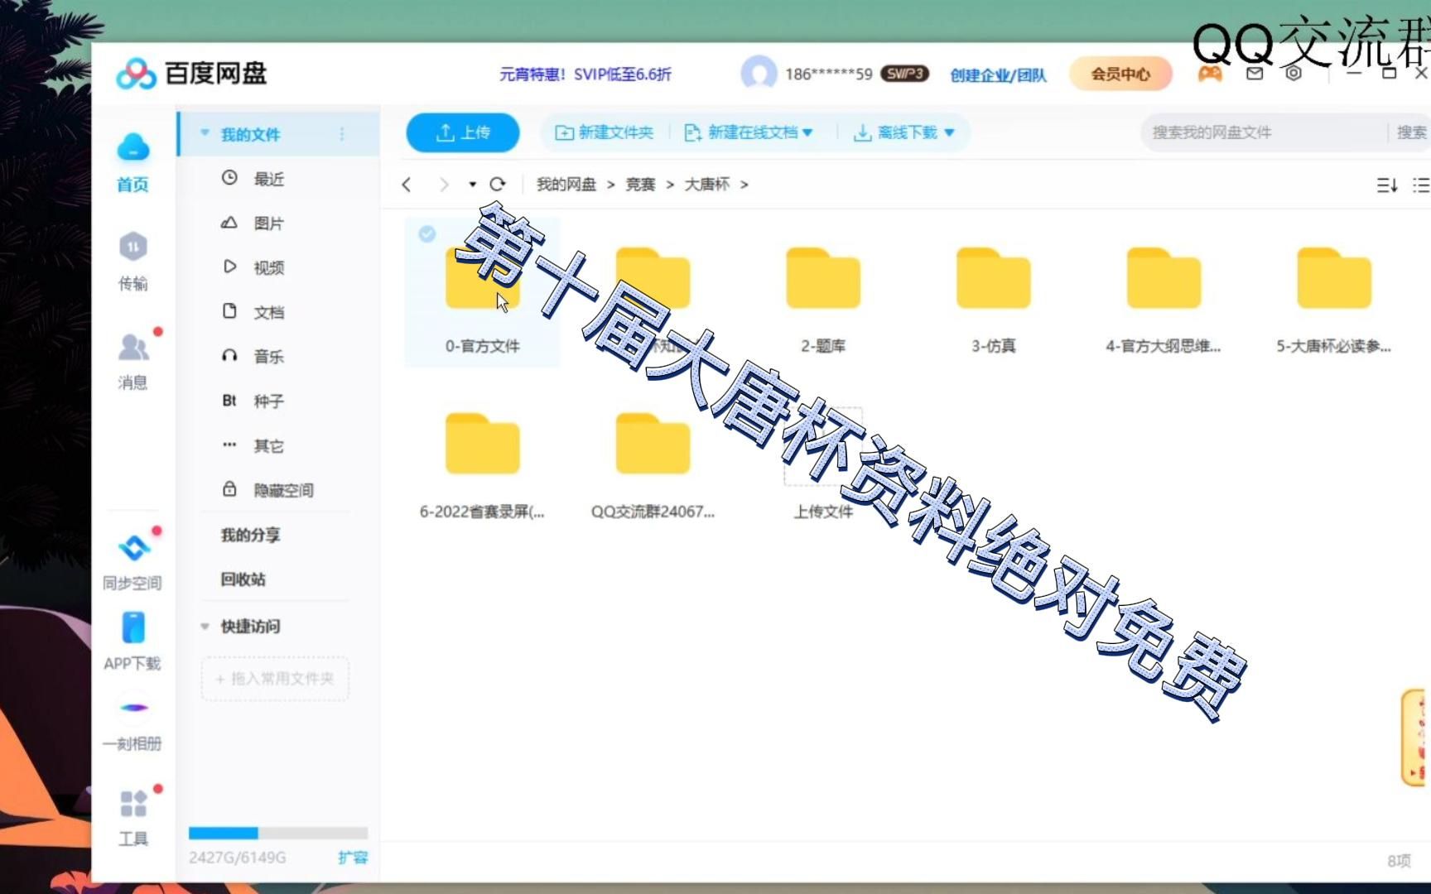Go back with the left arrow
This screenshot has width=1431, height=894.
click(407, 184)
